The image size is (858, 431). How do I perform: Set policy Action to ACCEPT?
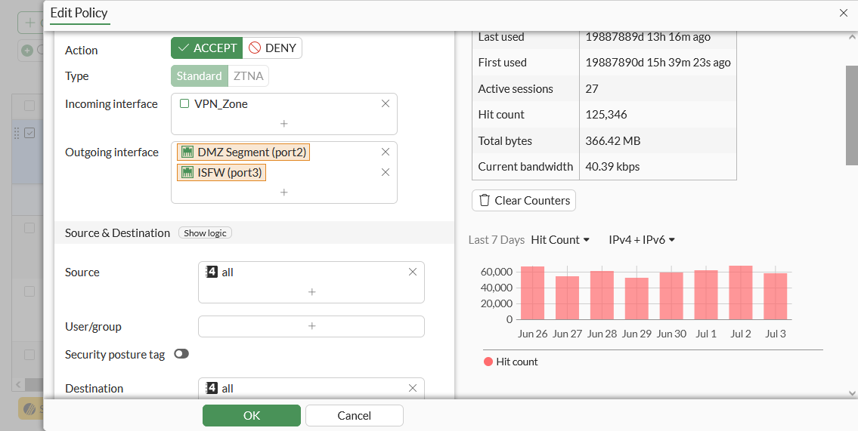(207, 48)
